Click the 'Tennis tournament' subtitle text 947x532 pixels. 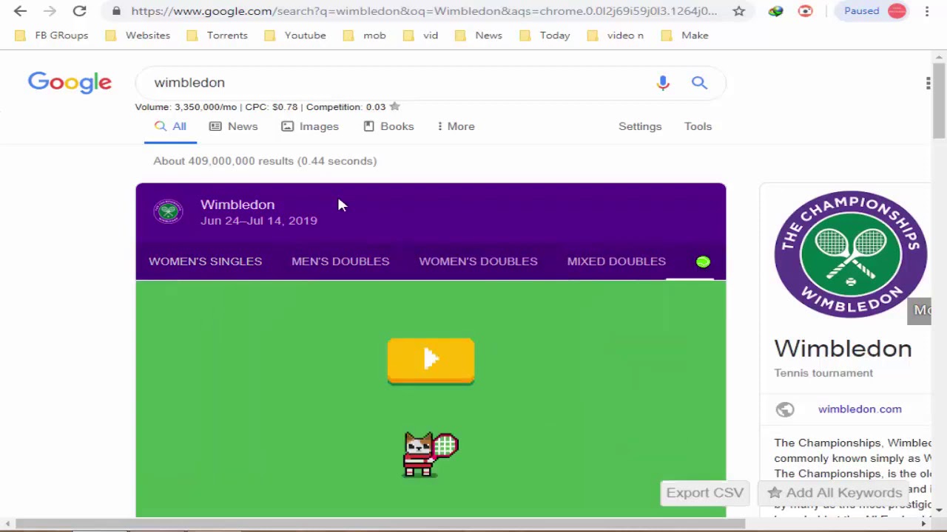coord(823,373)
